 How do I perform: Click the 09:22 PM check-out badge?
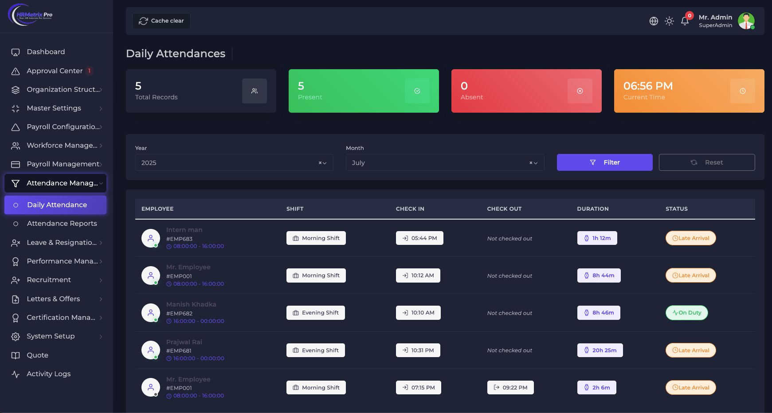coord(510,388)
